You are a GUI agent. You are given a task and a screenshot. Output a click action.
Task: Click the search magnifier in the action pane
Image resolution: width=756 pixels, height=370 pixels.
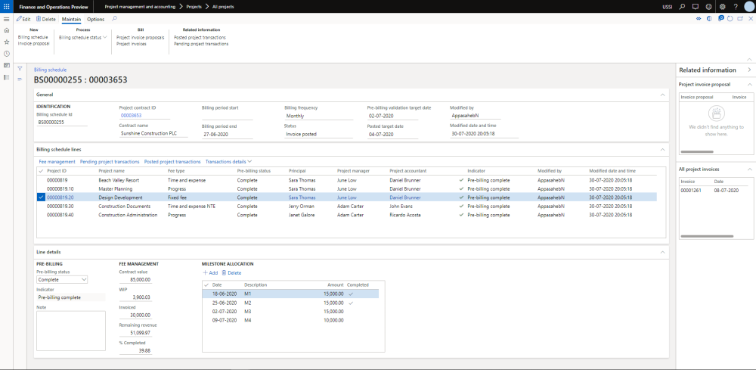pos(115,18)
